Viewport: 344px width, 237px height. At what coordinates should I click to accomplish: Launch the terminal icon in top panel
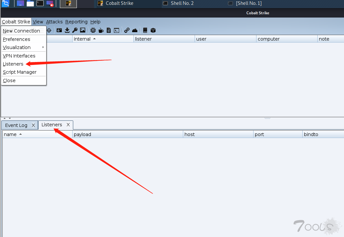point(40,3)
